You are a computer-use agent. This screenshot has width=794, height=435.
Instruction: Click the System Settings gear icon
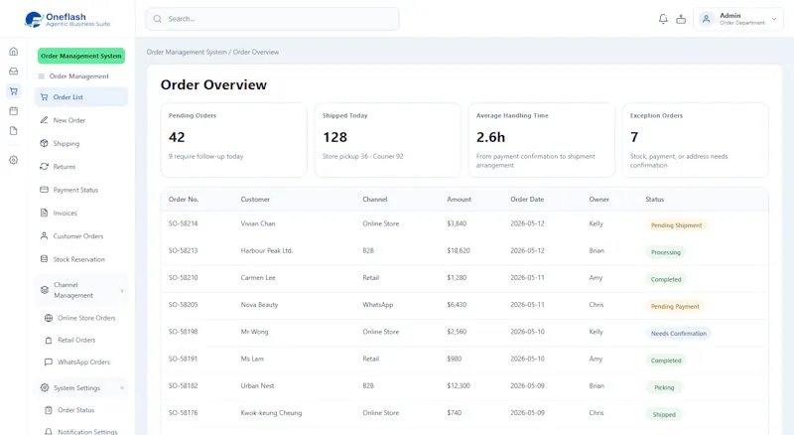click(45, 388)
